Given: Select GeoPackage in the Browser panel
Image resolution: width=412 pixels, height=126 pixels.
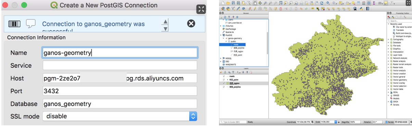Looking at the screenshot, I should pos(231,29).
